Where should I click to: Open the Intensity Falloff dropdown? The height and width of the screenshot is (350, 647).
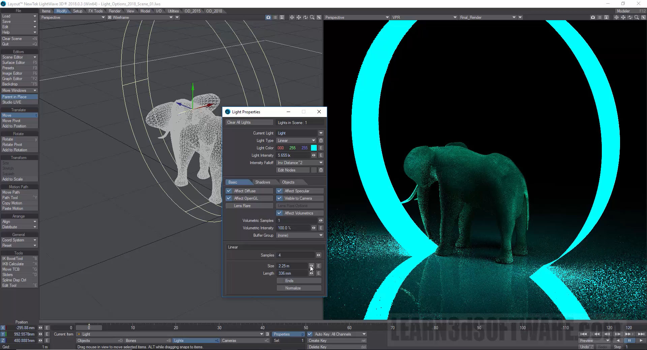click(x=300, y=163)
